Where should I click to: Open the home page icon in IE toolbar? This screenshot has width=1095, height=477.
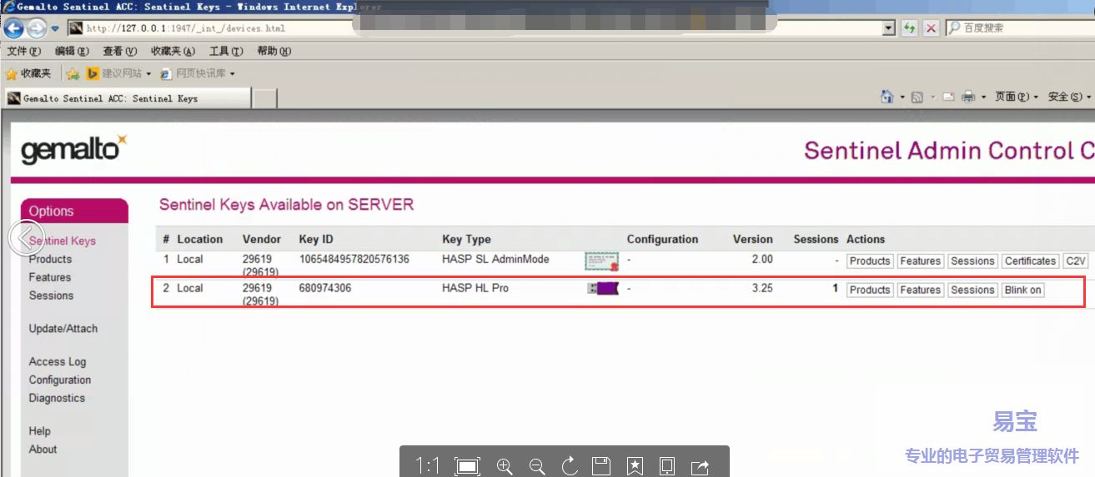click(x=887, y=97)
